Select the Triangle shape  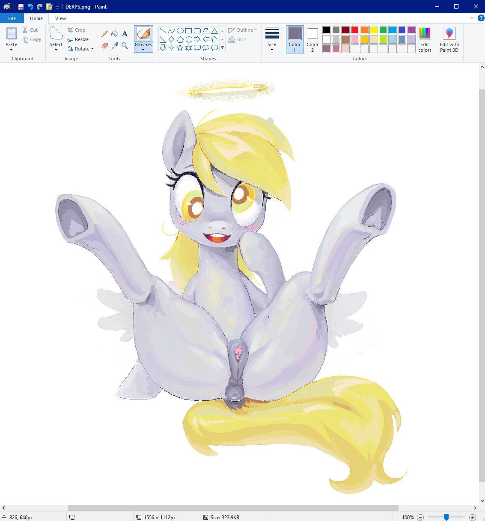(x=214, y=31)
